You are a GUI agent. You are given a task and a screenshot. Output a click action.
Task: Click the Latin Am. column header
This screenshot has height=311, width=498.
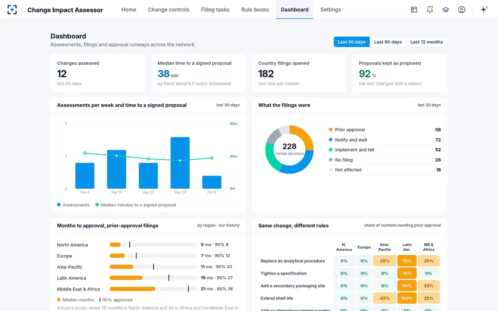point(407,247)
